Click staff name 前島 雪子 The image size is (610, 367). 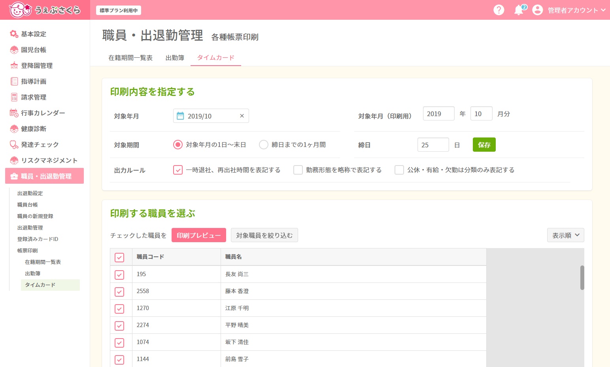[x=237, y=359]
